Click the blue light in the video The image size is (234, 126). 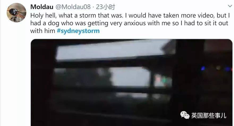click(x=203, y=68)
